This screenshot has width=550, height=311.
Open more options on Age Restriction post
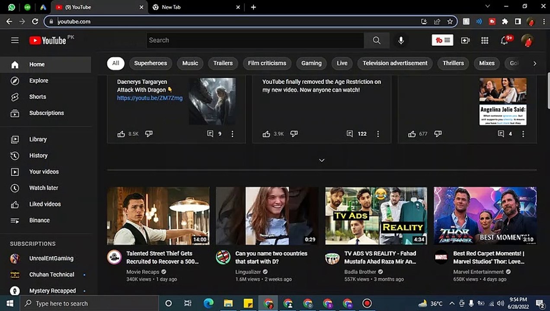(x=378, y=134)
